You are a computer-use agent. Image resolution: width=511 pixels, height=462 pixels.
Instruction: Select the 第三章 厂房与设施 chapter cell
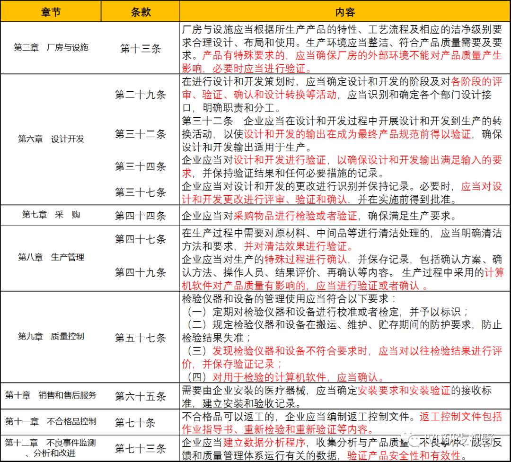(x=51, y=48)
